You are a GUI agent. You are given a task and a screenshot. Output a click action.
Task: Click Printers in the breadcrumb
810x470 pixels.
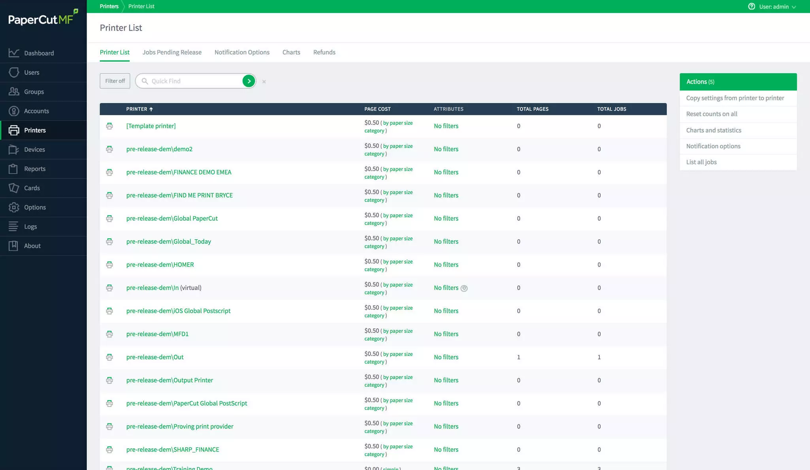[109, 6]
